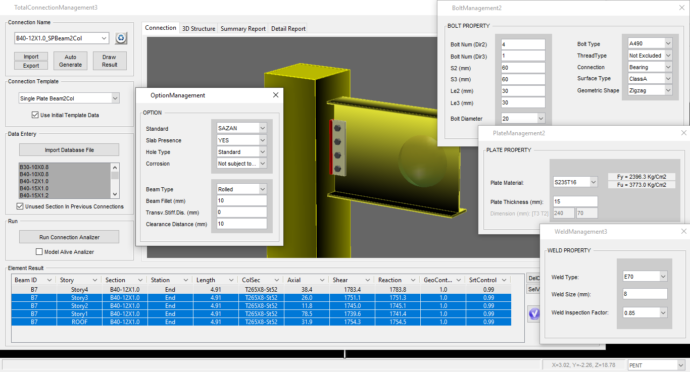The width and height of the screenshot is (690, 372).
Task: Toggle Use Initial Template Data checkbox
Action: coord(35,115)
